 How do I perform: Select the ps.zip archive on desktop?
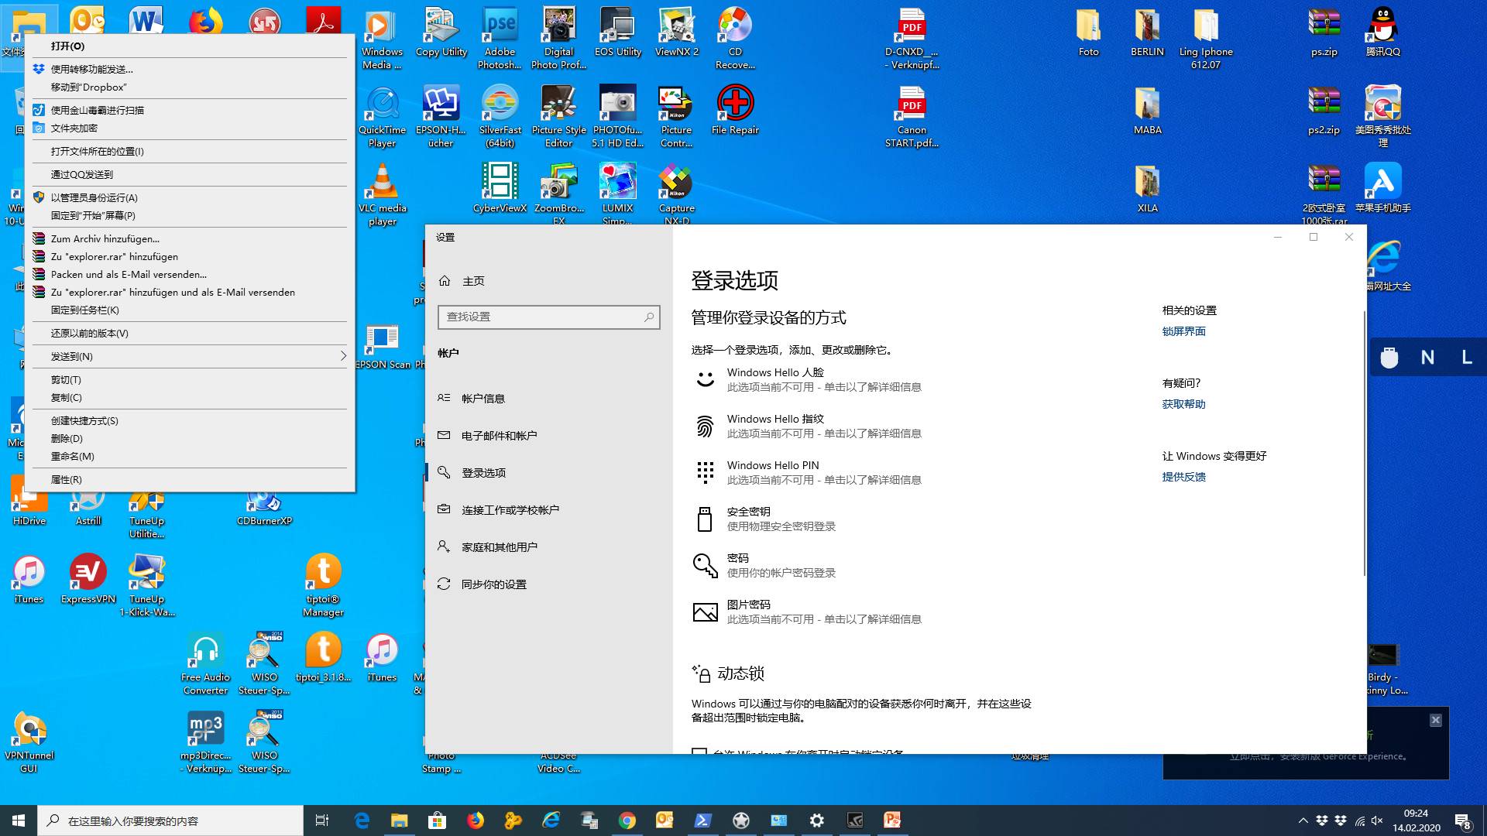(1324, 32)
